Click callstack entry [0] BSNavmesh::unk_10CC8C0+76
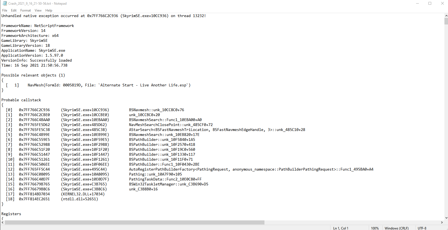Image resolution: width=448 pixels, height=230 pixels. point(95,110)
